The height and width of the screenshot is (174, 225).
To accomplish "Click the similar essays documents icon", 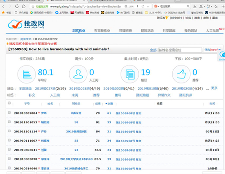I will (130, 74).
